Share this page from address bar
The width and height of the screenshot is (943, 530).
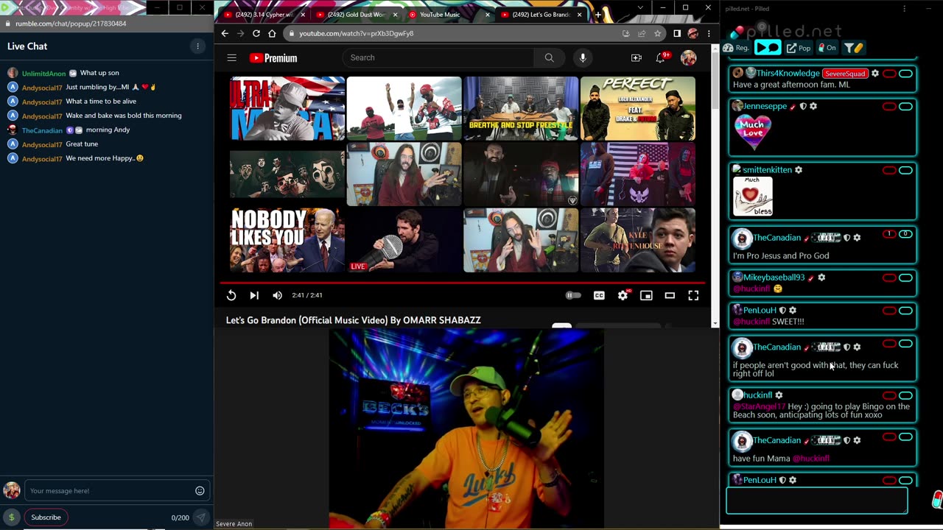tap(642, 33)
